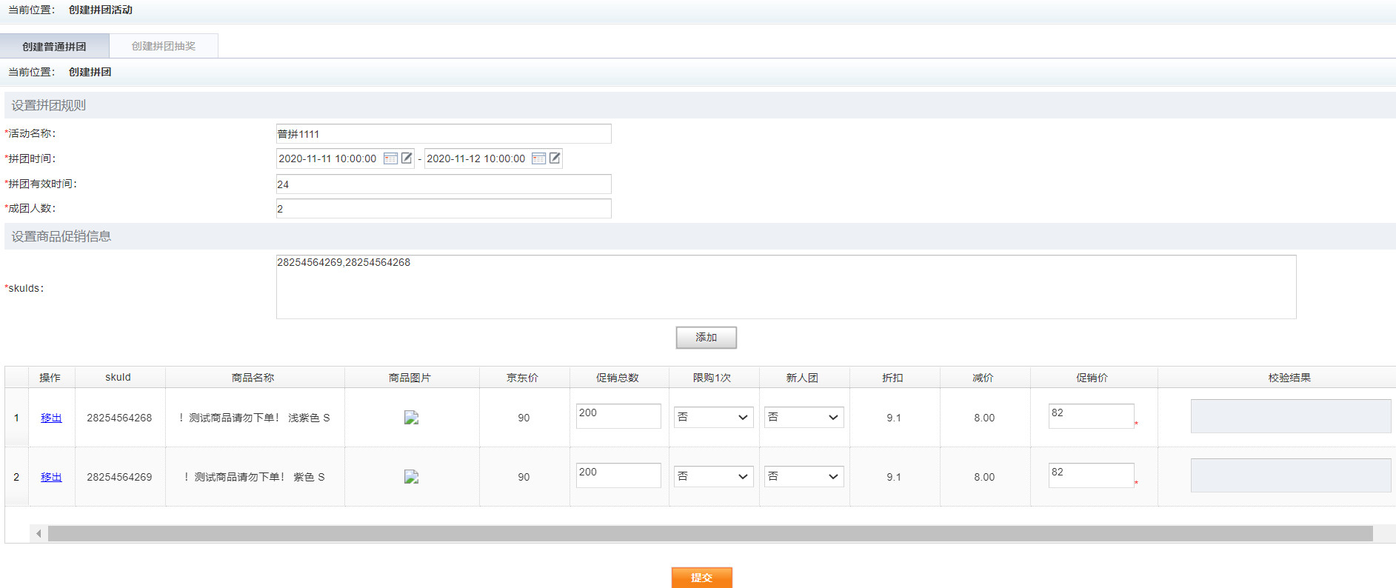Click the 促销价 field in row 1
The image size is (1396, 588).
[1091, 415]
